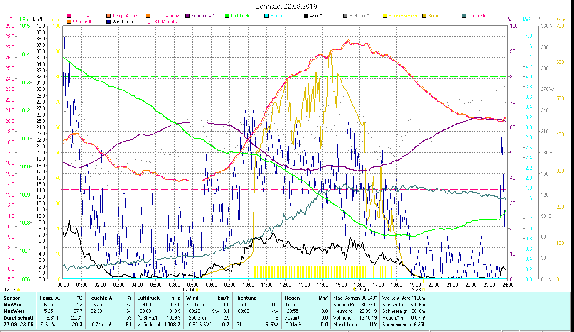The width and height of the screenshot is (574, 332).
Task: Click the hPa axis unit label
Action: [x=24, y=20]
